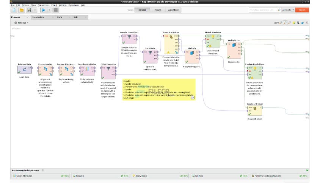The width and height of the screenshot is (317, 183).
Task: Fit process to window icon
Action: (307, 23)
